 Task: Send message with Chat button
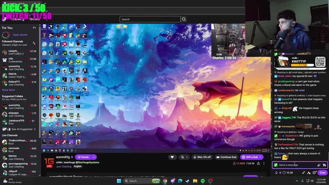pyautogui.click(x=323, y=173)
